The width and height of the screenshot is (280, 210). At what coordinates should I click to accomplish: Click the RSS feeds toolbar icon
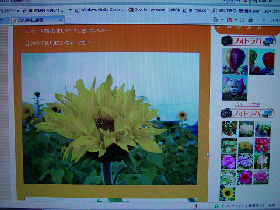click(x=229, y=20)
